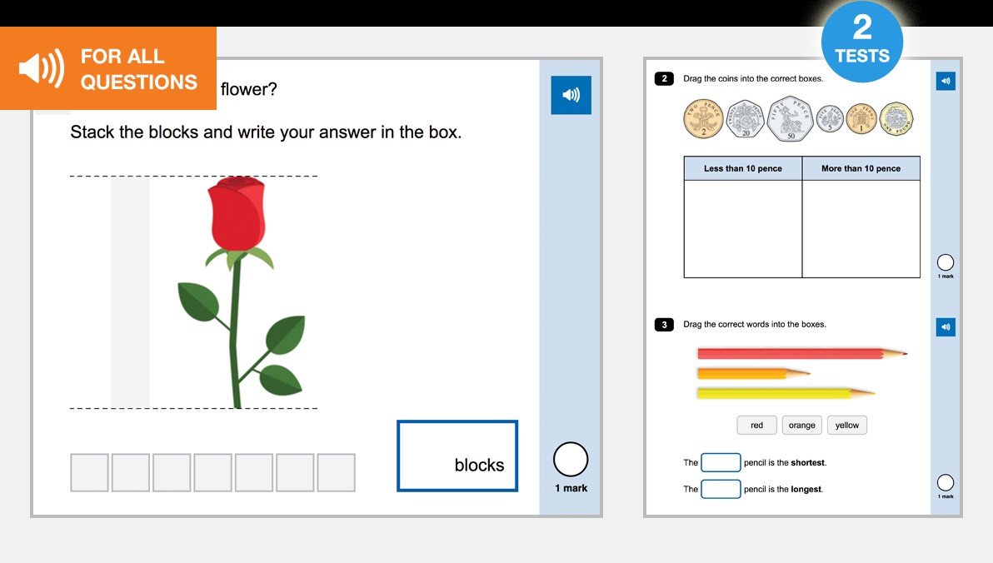The width and height of the screenshot is (993, 563).
Task: Play audio for question 2 coins
Action: [x=946, y=81]
